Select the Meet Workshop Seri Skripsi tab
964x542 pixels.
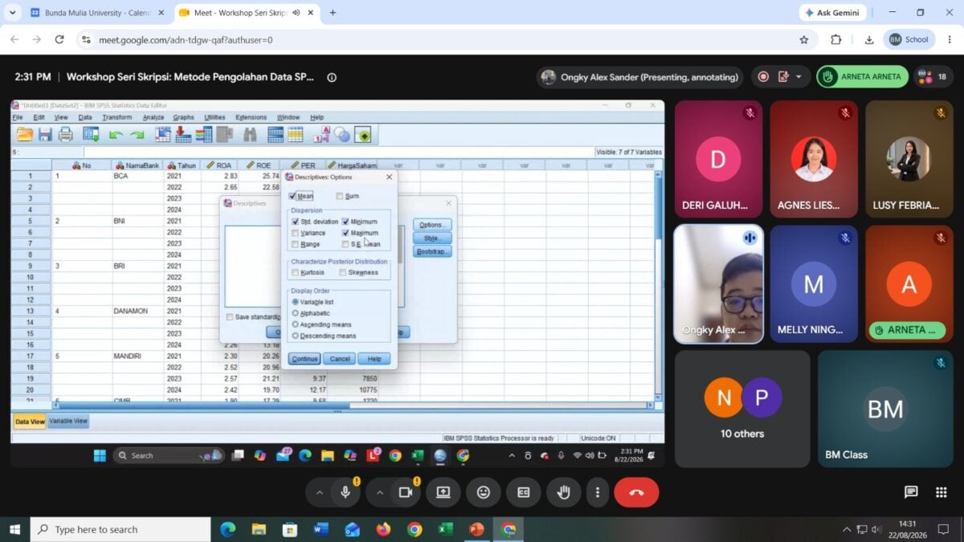tap(245, 13)
